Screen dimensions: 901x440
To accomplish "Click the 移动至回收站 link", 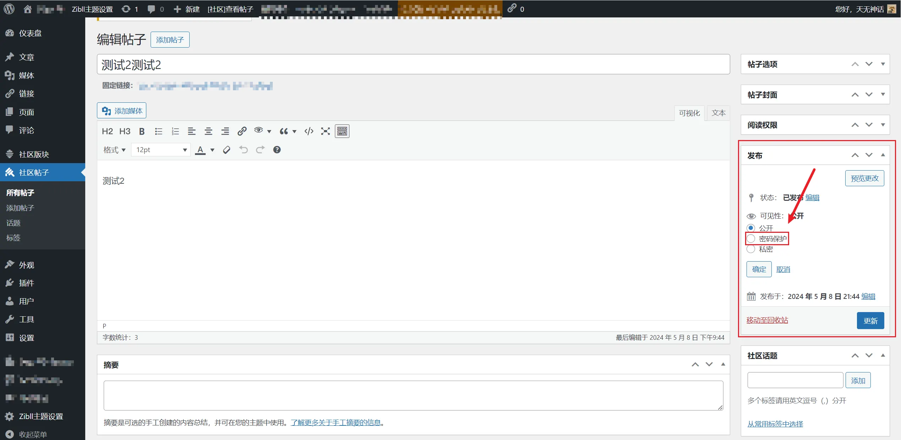I will [x=767, y=320].
